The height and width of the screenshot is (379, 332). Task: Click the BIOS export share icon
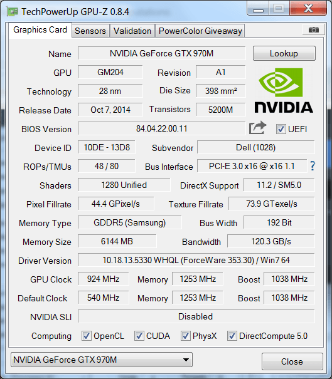(x=258, y=128)
